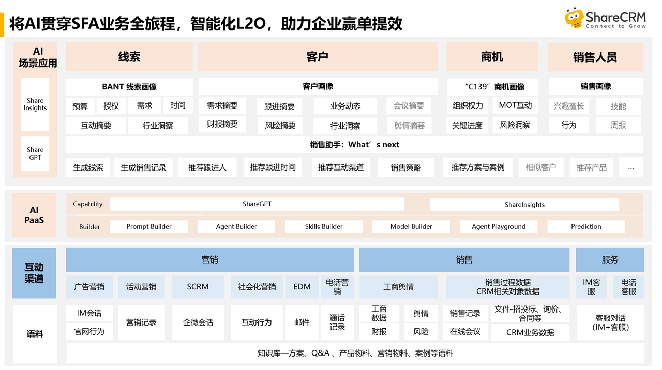Click the 推荐跟进人 box
This screenshot has width=662, height=370.
tap(207, 167)
